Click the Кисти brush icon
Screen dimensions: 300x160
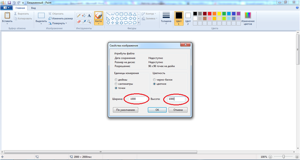[x=99, y=16]
